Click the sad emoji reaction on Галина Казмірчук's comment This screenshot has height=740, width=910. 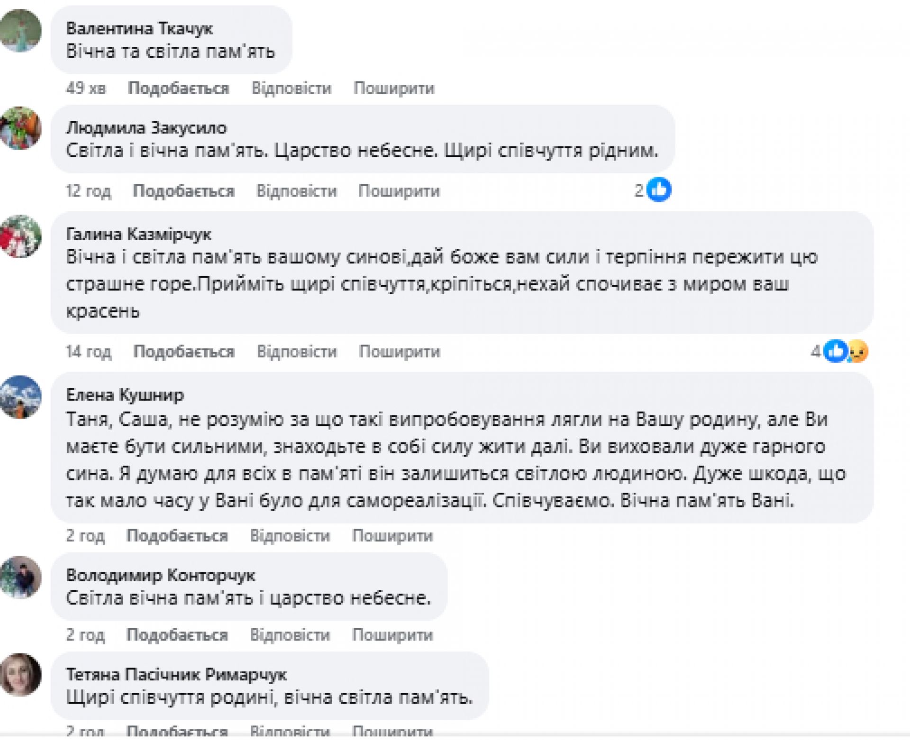coord(858,352)
